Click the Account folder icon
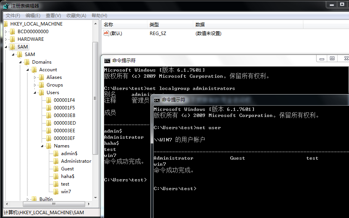The height and width of the screenshot is (218, 349). point(34,70)
